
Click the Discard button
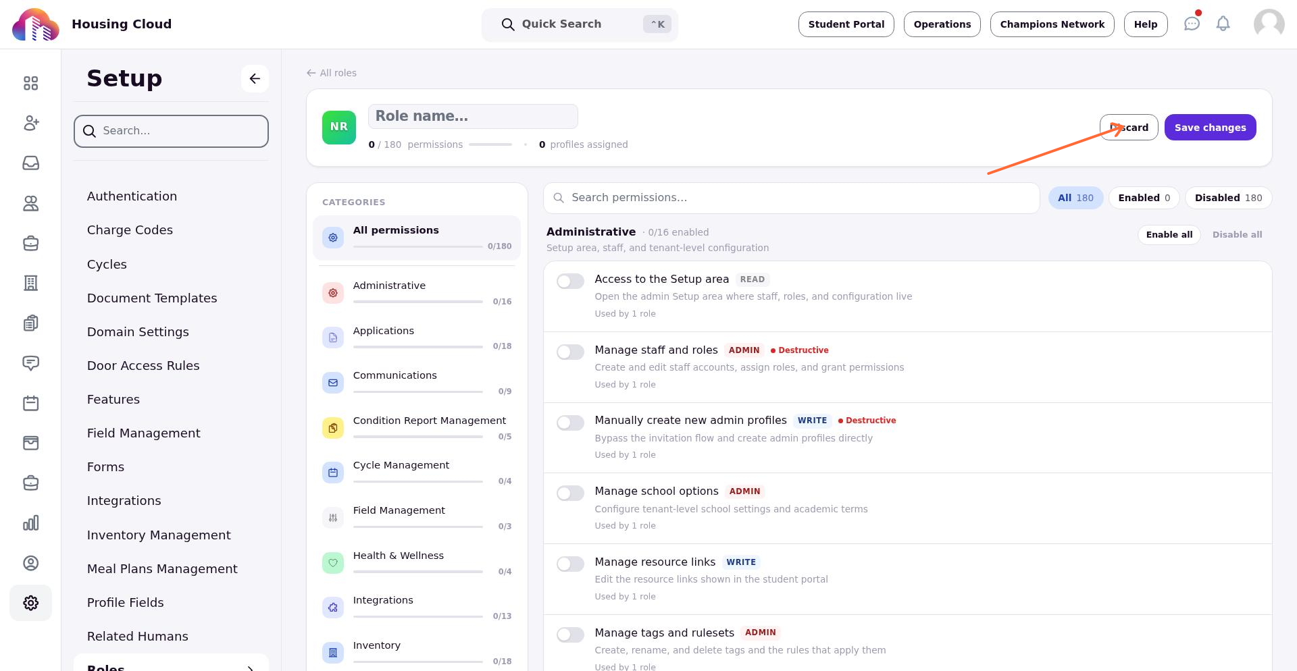coord(1129,128)
